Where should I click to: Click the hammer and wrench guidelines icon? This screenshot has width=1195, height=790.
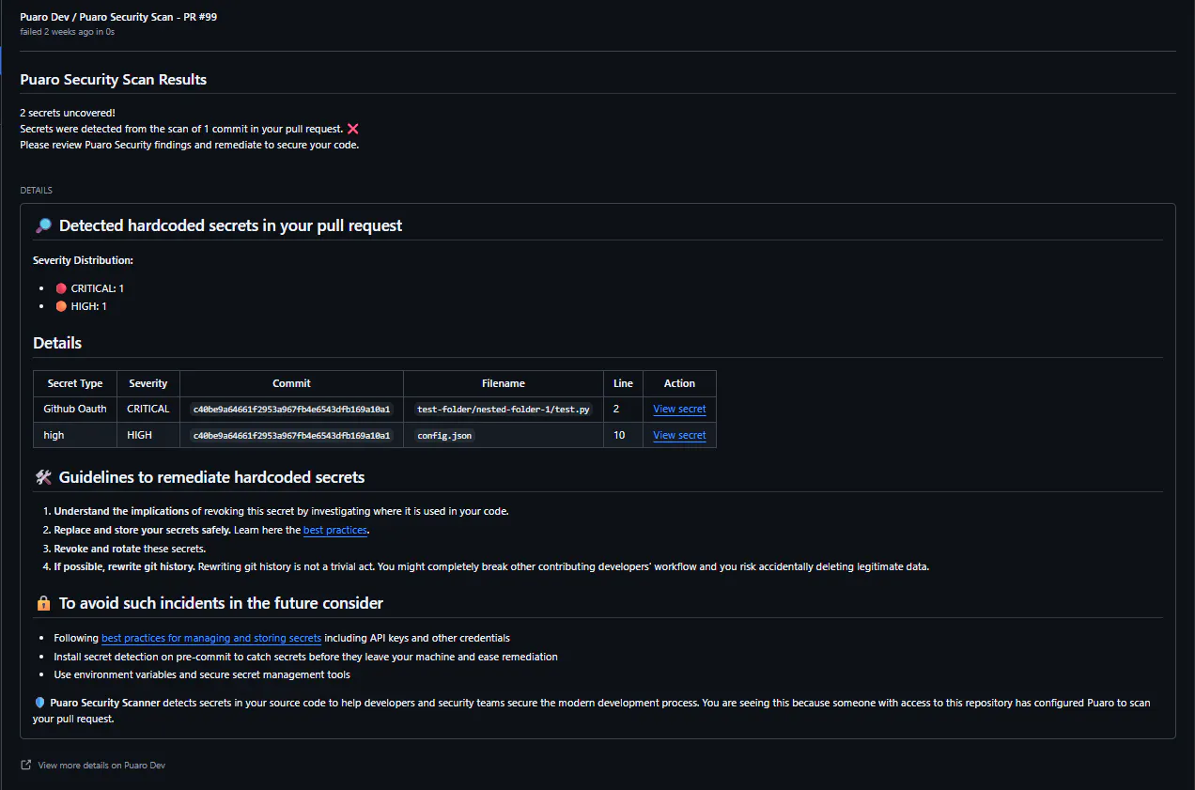[x=43, y=477]
